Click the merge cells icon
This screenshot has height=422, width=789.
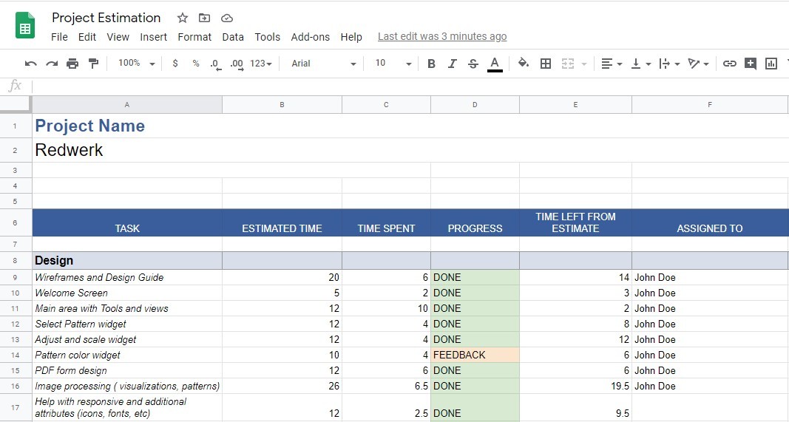click(568, 64)
